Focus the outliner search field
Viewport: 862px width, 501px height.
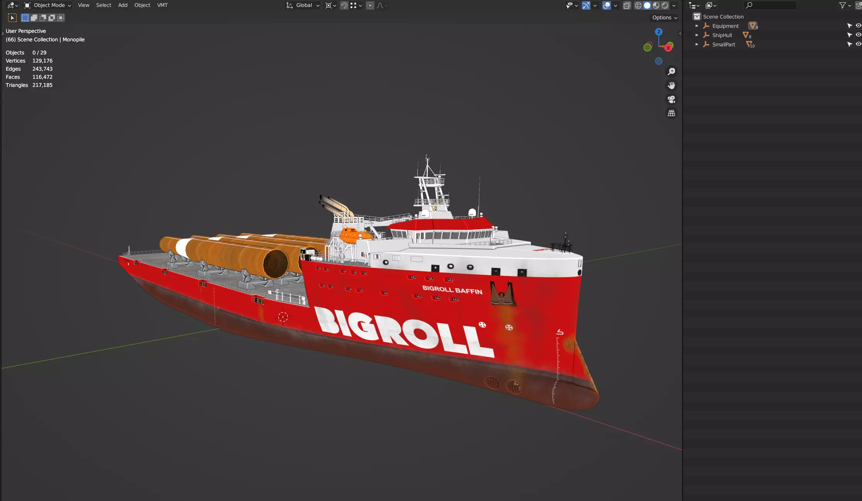pos(770,5)
